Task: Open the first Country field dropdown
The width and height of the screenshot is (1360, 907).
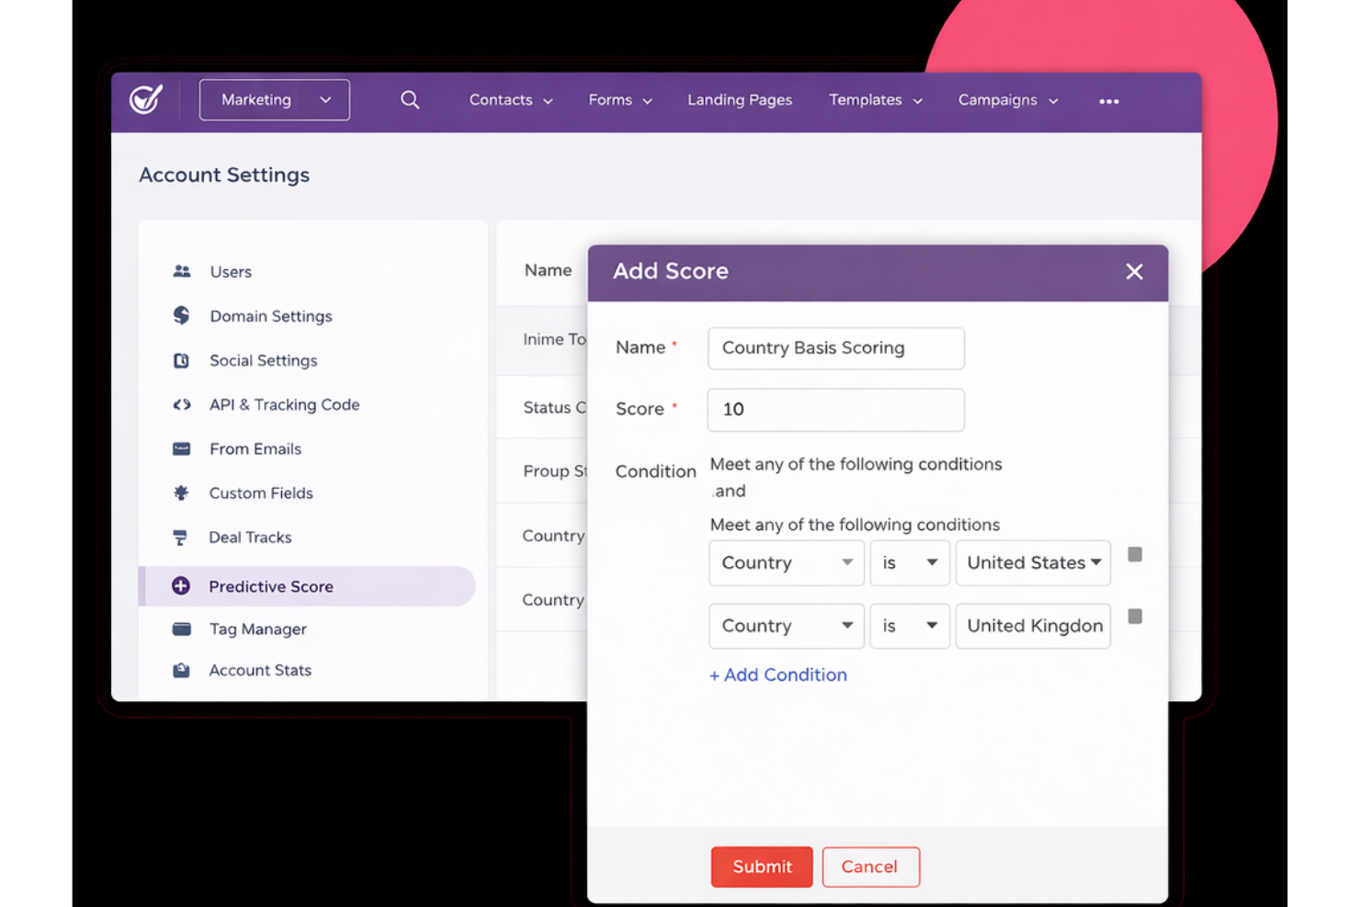Action: 786,563
